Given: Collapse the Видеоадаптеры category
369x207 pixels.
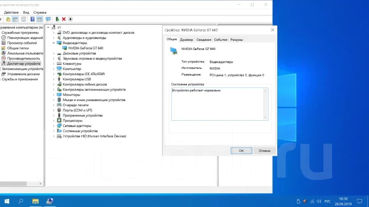Looking at the screenshot, I should coord(54,43).
